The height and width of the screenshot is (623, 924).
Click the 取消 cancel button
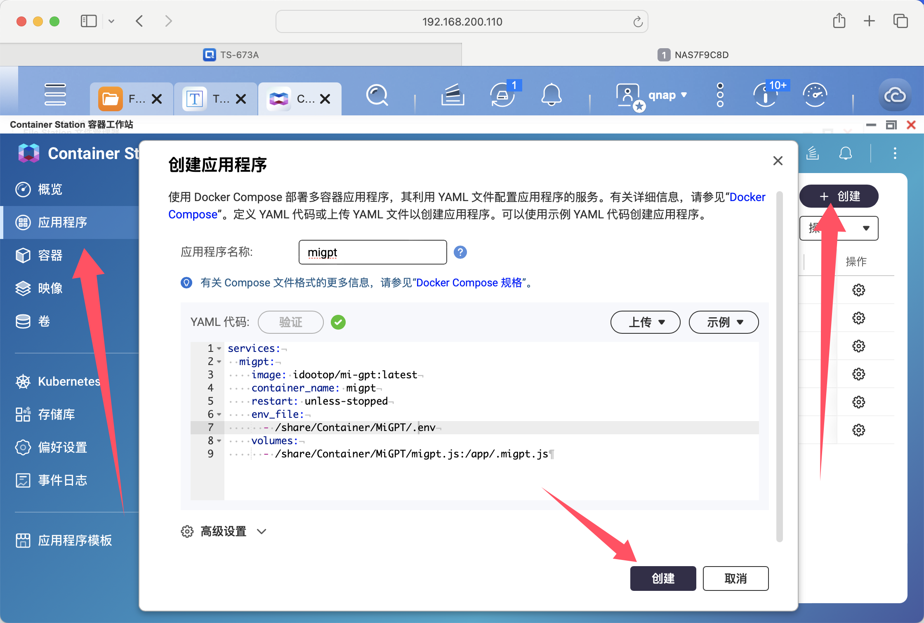(736, 578)
